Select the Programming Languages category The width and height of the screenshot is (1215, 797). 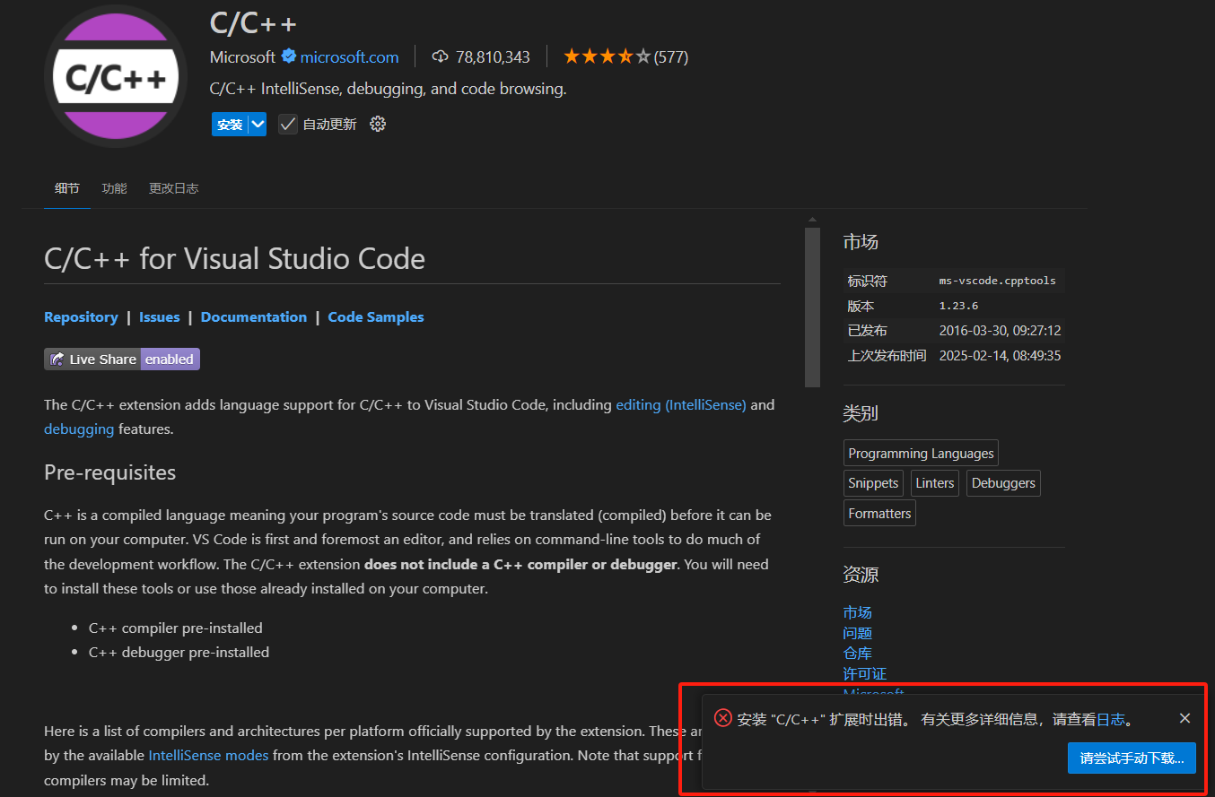tap(921, 454)
